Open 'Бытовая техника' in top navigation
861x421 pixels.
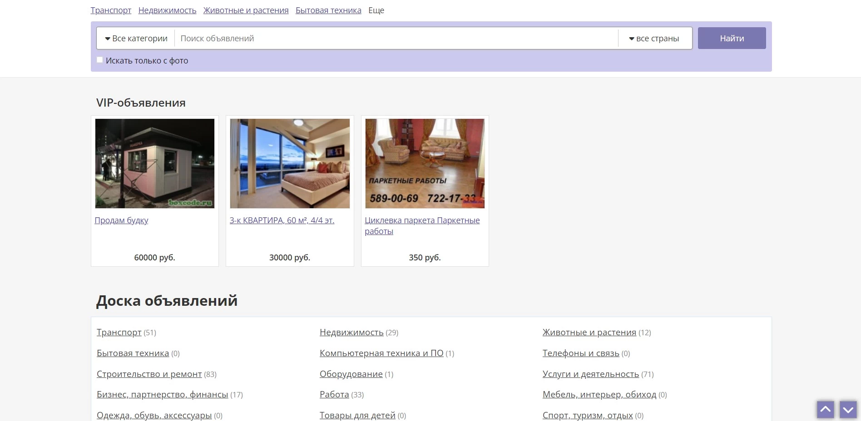(328, 10)
